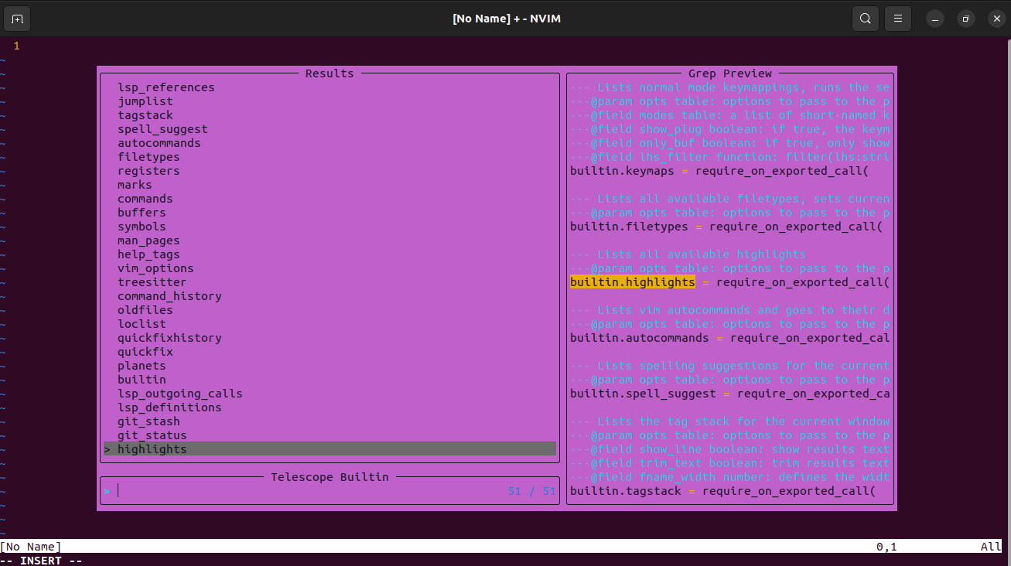Pick git_stash from the Results list
1011x566 pixels.
click(149, 421)
